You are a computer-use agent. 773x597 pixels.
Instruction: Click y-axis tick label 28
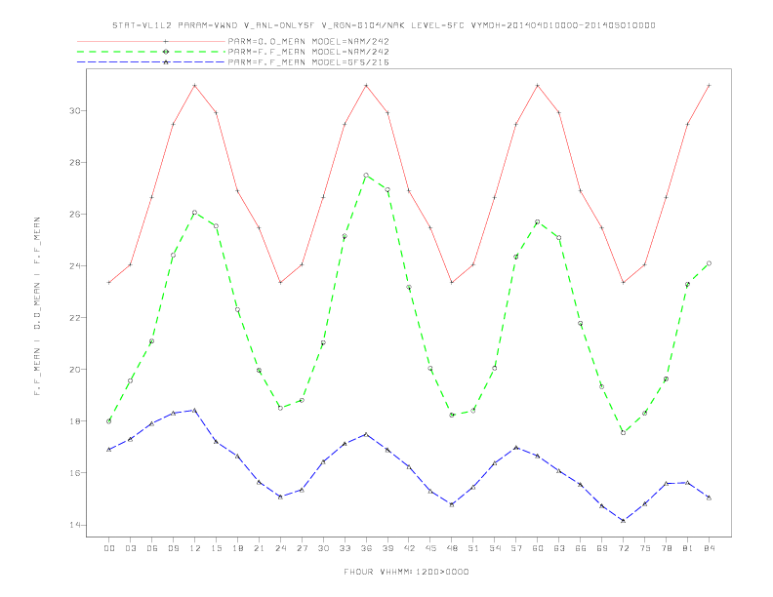(x=75, y=163)
